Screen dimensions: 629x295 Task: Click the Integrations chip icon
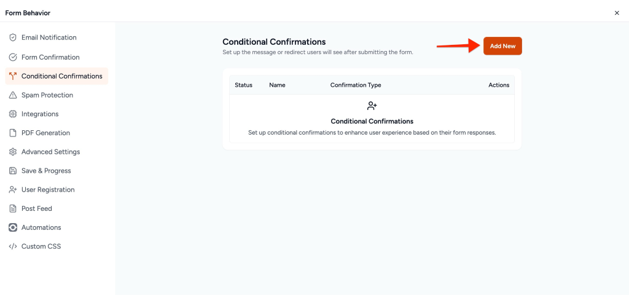13,114
